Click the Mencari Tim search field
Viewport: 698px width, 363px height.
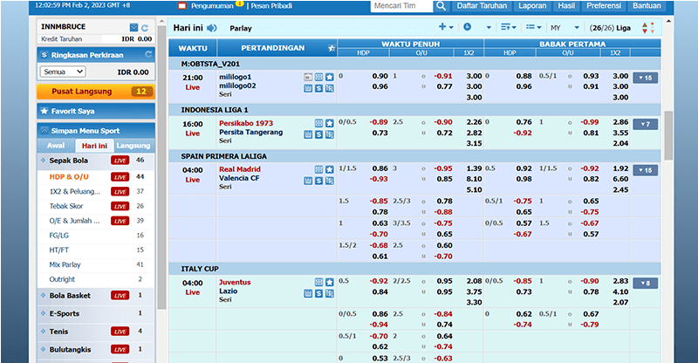tap(403, 6)
